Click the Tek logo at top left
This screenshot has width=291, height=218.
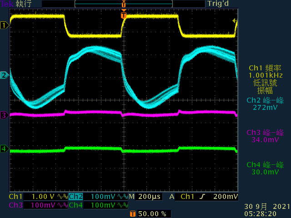(x=7, y=4)
